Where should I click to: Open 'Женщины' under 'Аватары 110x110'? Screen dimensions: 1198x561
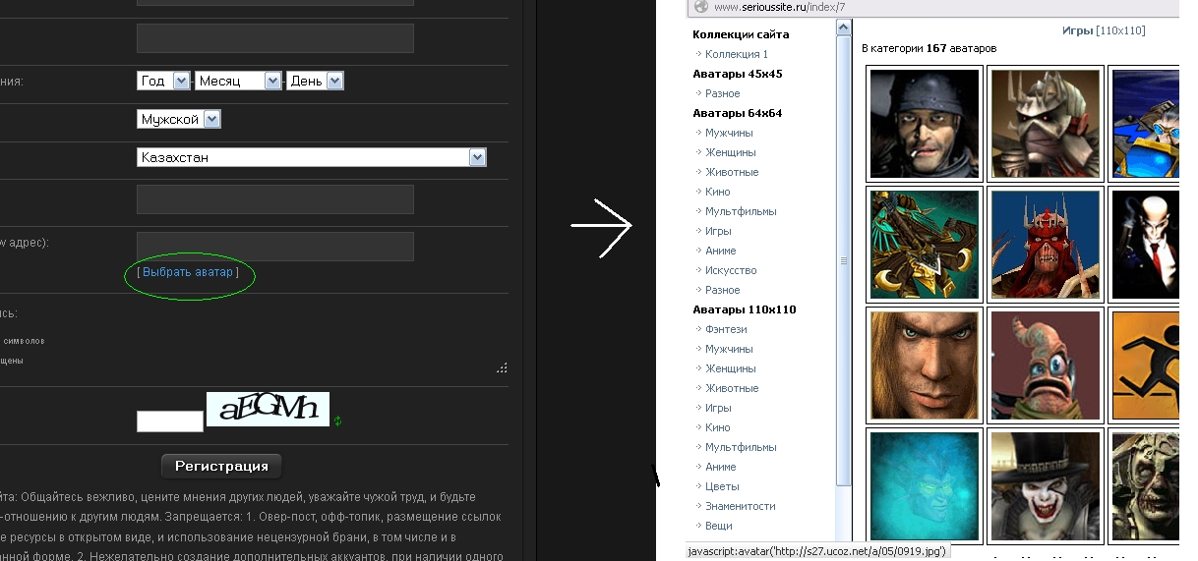pos(731,368)
